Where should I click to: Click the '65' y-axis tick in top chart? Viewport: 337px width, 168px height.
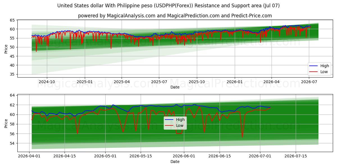[12, 20]
